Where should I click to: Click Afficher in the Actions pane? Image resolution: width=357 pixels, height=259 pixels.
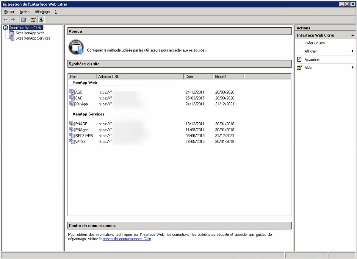click(x=311, y=51)
